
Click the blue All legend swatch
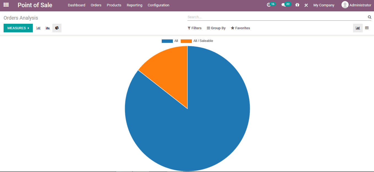[x=167, y=41]
